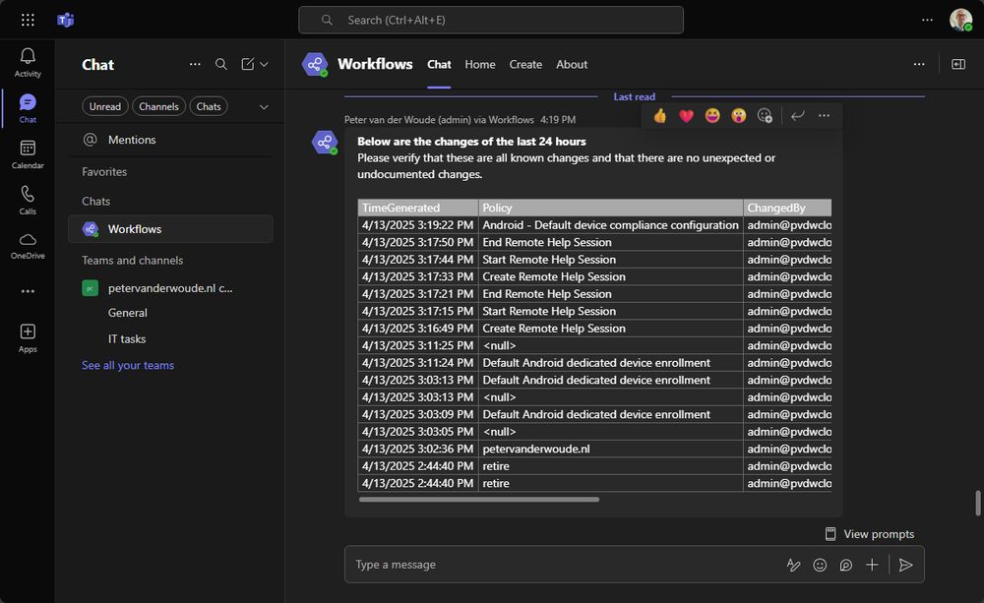The width and height of the screenshot is (984, 603).
Task: Open the IT tasks channel
Action: point(127,338)
